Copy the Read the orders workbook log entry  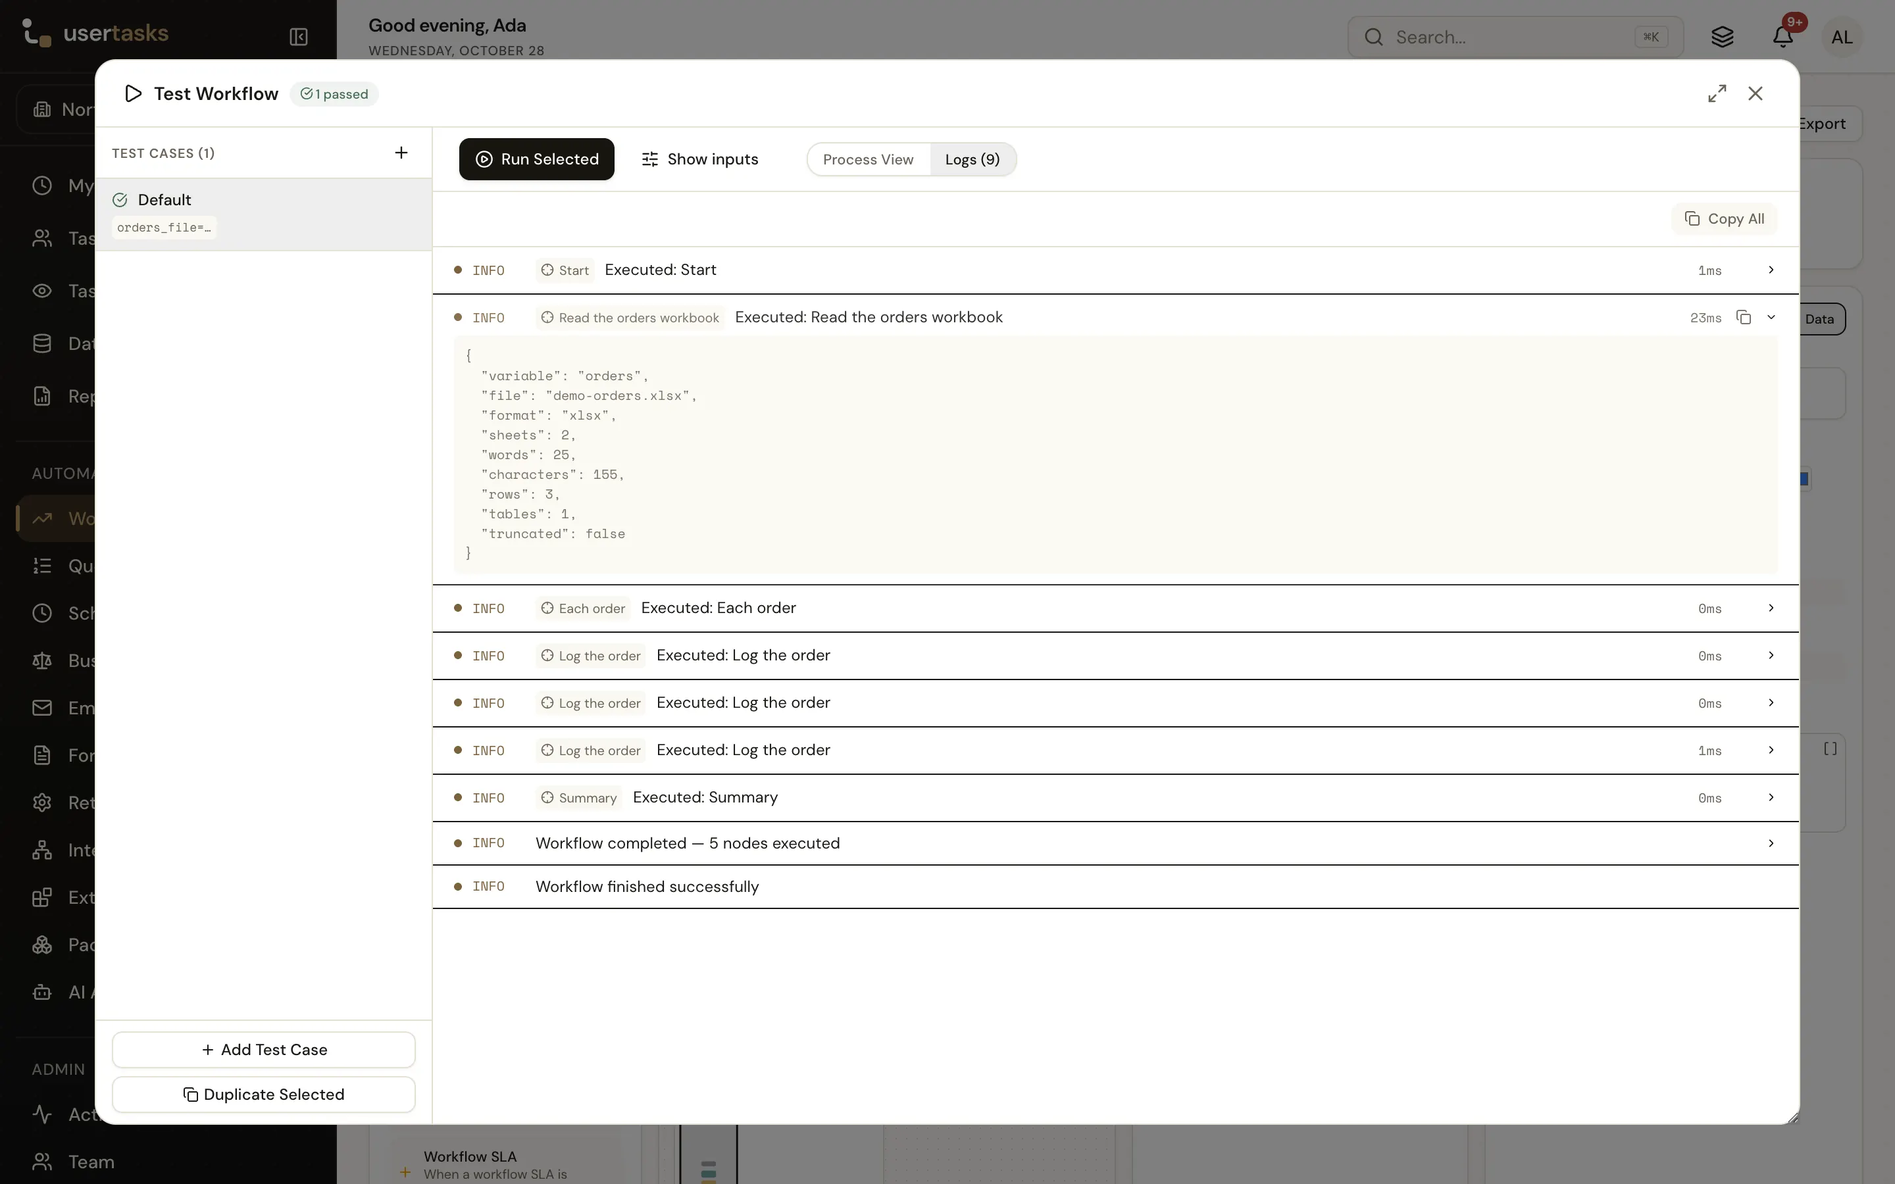point(1743,317)
